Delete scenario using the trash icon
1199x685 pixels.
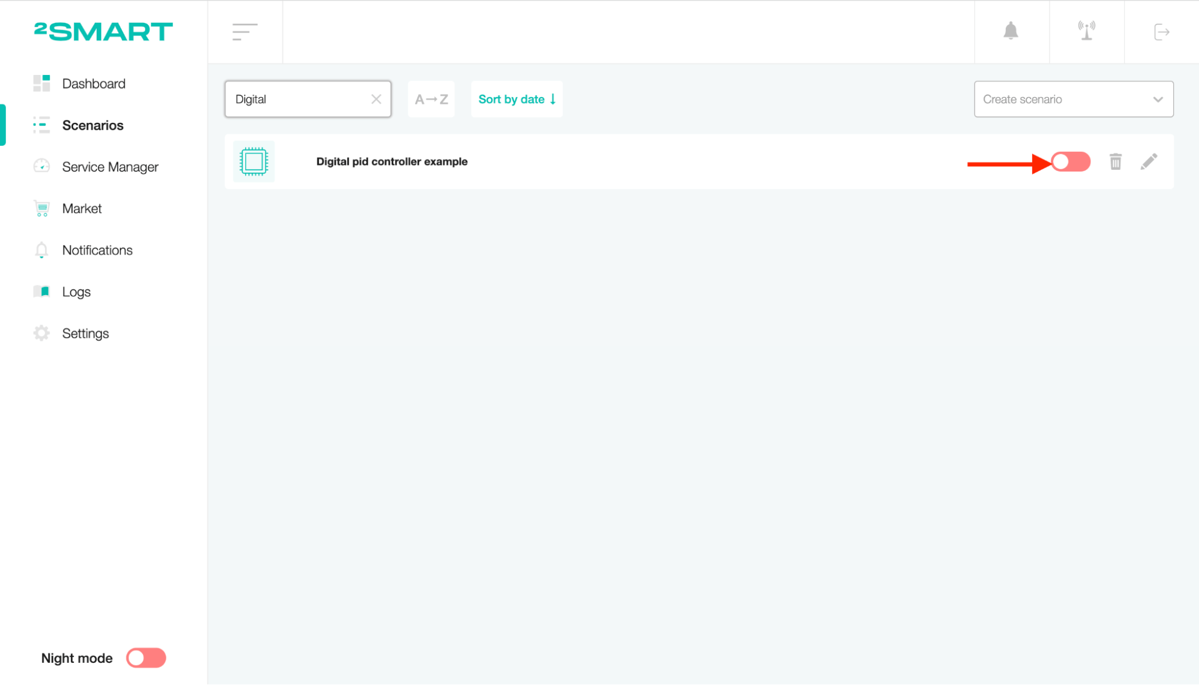click(x=1115, y=162)
